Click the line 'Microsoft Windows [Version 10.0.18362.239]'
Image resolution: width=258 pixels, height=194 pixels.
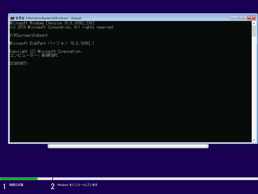point(52,23)
